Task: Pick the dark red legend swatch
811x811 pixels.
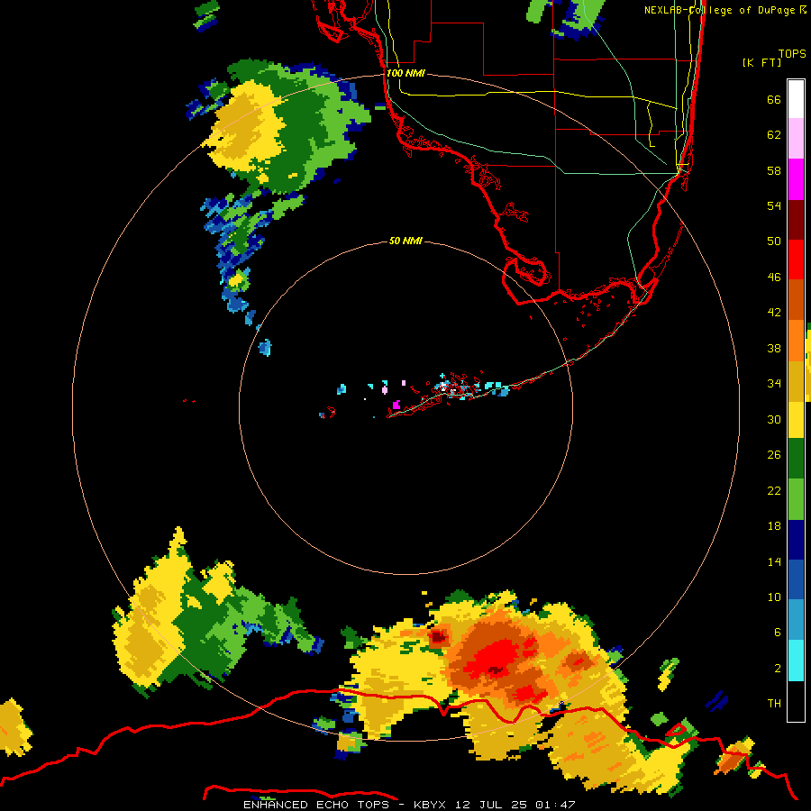Action: pyautogui.click(x=796, y=219)
